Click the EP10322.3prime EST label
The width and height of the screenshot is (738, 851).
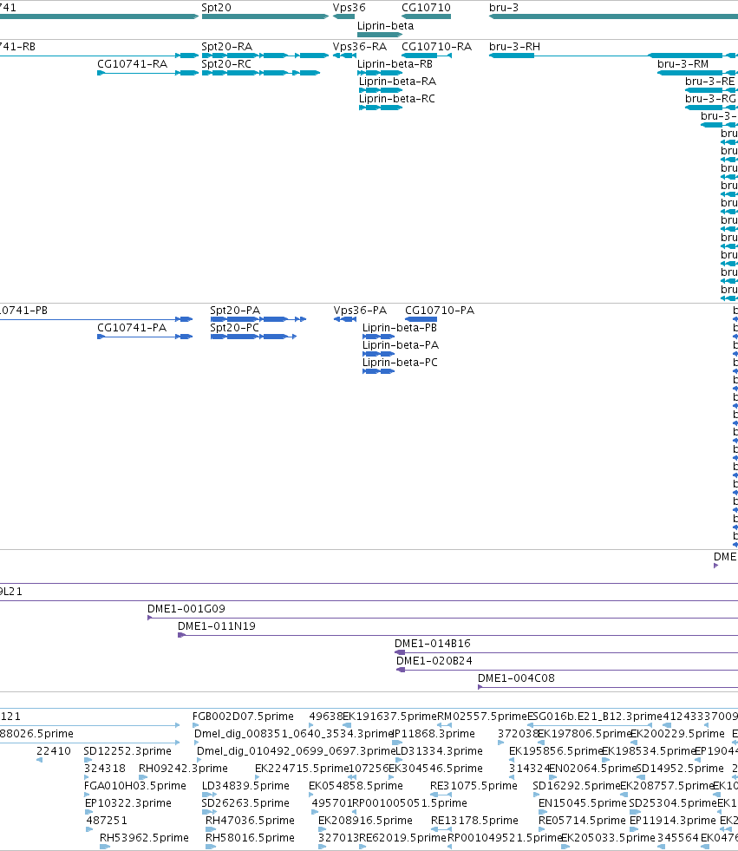(x=128, y=803)
